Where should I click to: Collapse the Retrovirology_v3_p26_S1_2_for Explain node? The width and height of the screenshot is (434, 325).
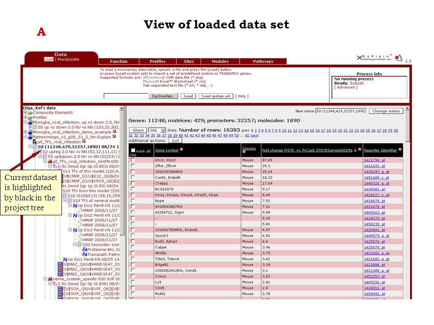click(25, 137)
